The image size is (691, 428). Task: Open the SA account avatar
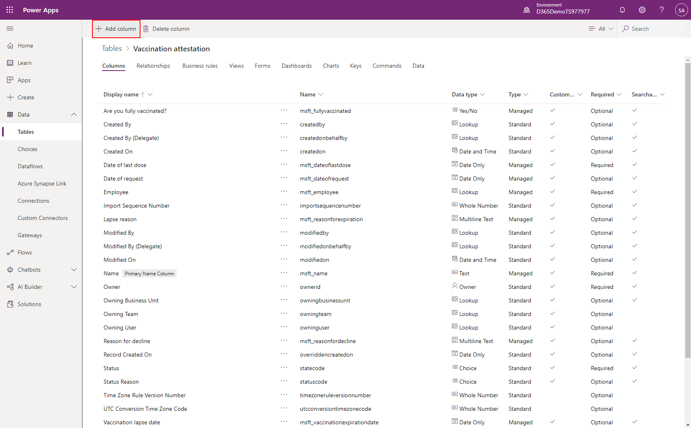tap(681, 10)
